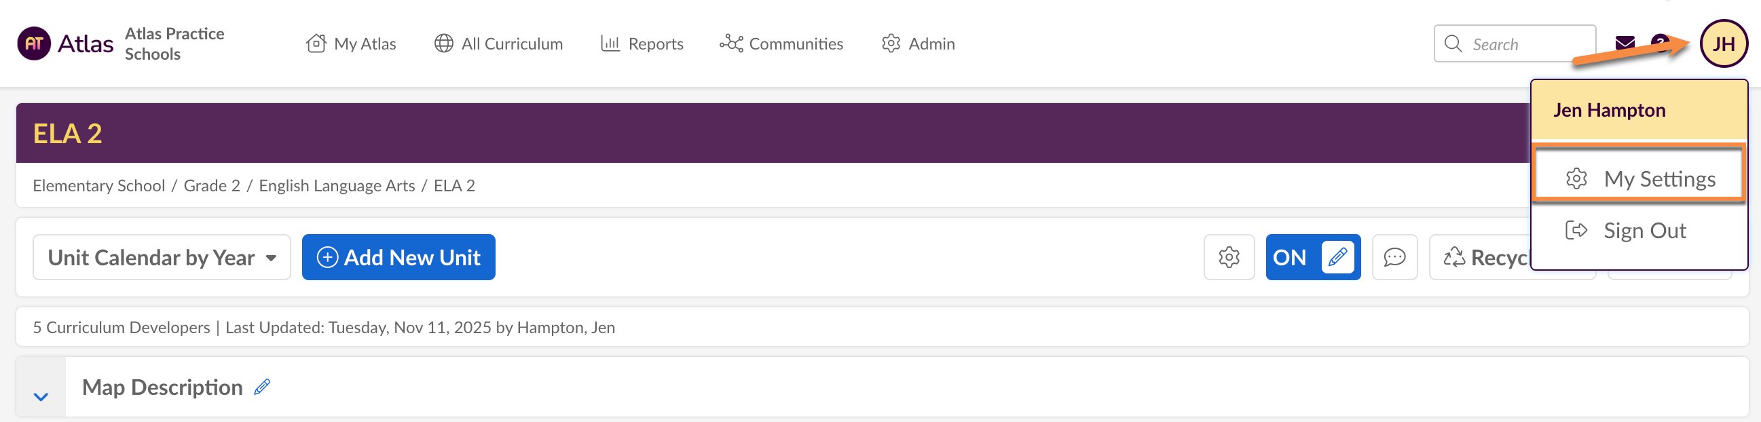Edit Map Description with pencil icon

pos(262,387)
